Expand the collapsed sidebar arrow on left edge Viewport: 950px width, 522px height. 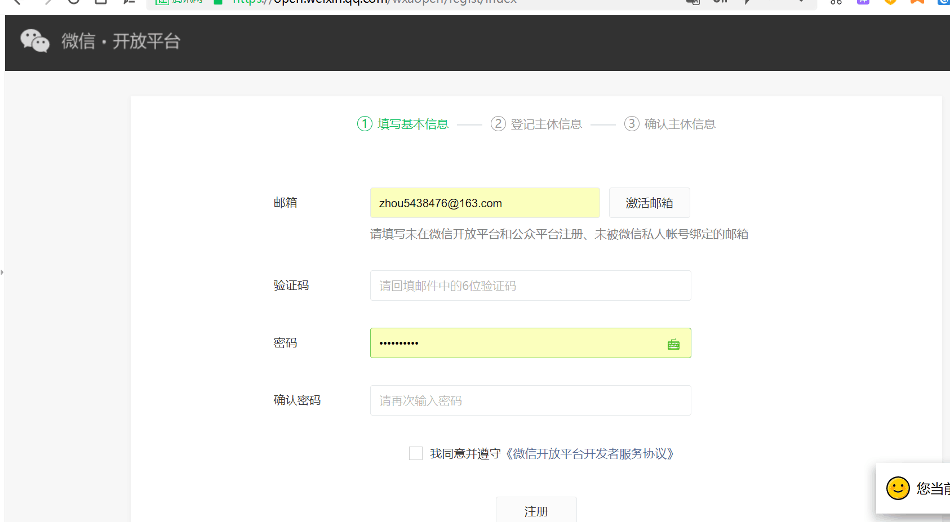click(2, 273)
